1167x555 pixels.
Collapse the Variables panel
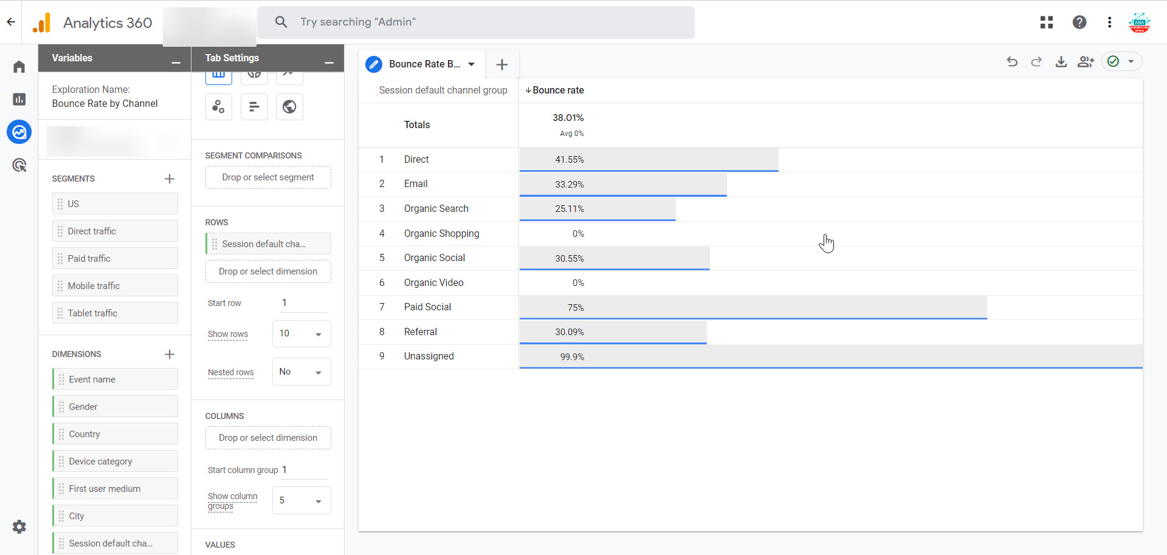[176, 63]
